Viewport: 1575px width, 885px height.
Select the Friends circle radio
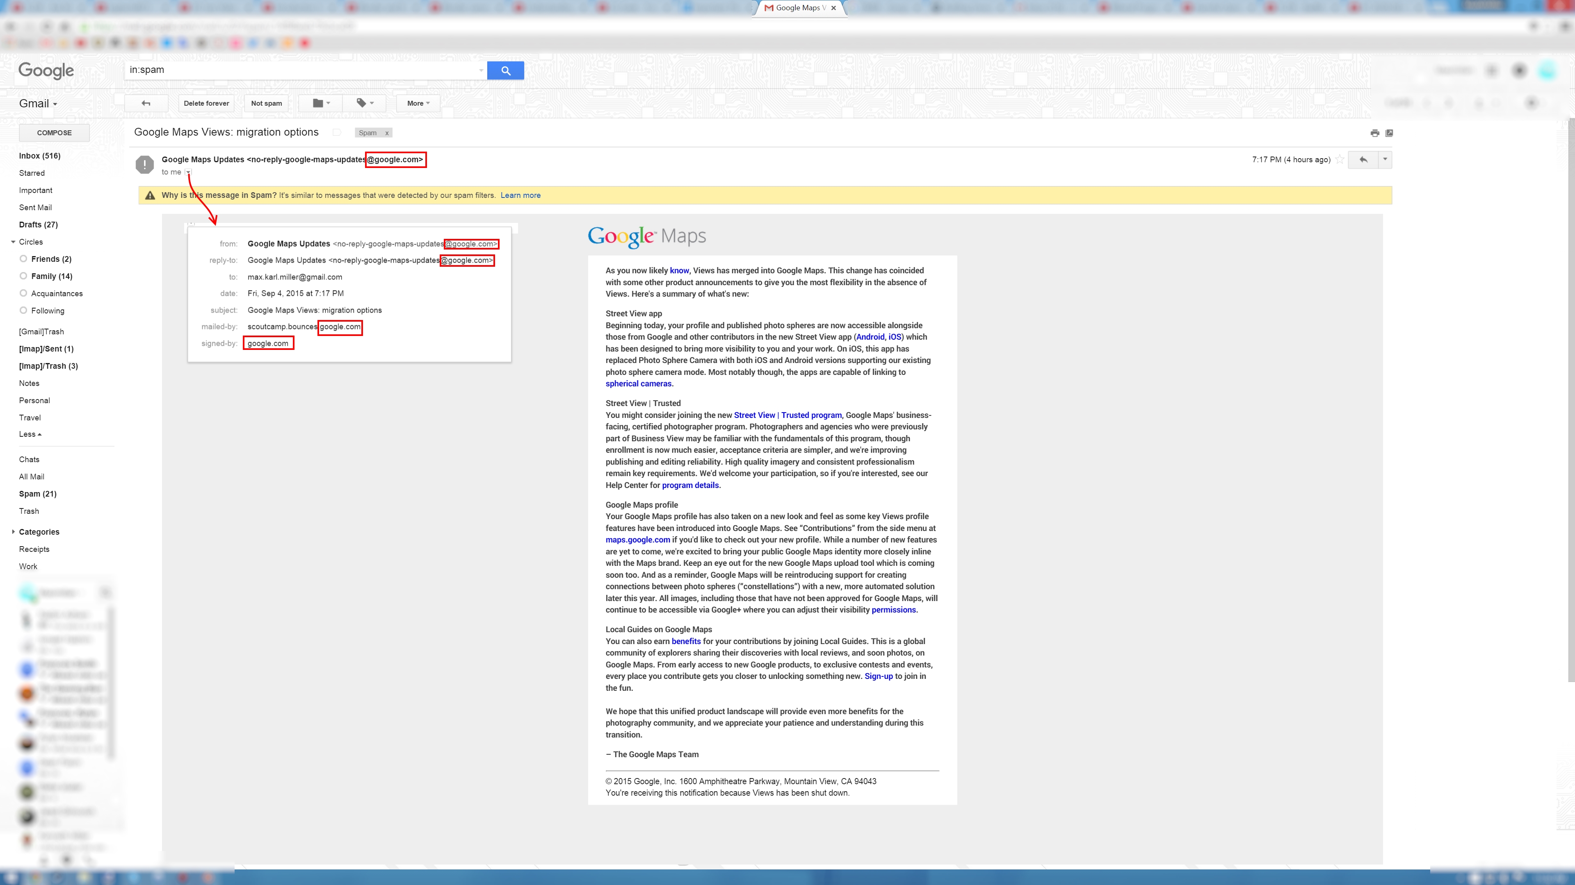[x=23, y=259]
